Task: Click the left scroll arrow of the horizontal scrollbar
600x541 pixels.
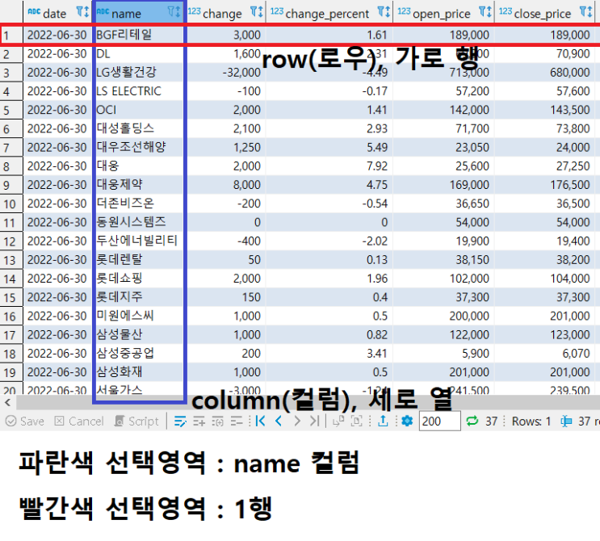Action: pos(7,402)
